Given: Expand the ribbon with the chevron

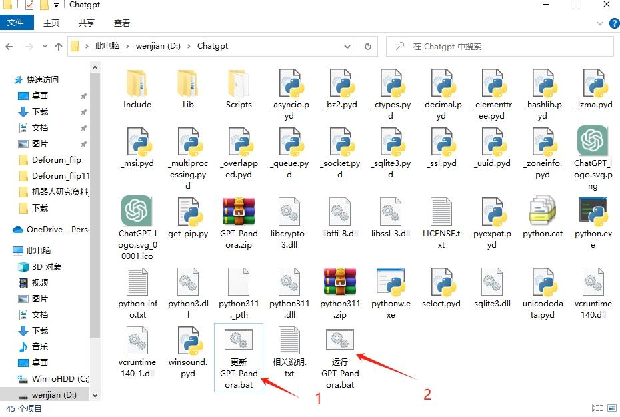Looking at the screenshot, I should 600,23.
